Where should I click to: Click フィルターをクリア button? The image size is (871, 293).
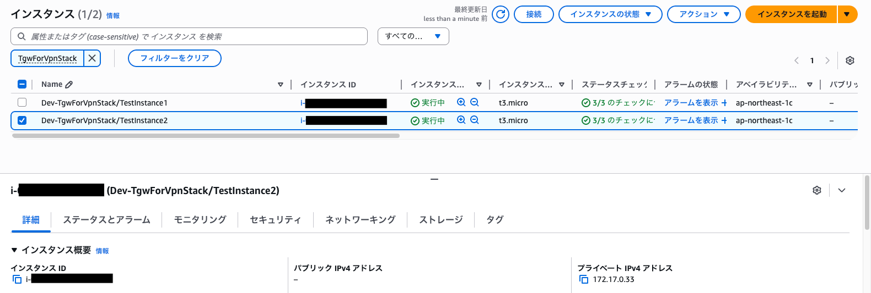(175, 58)
